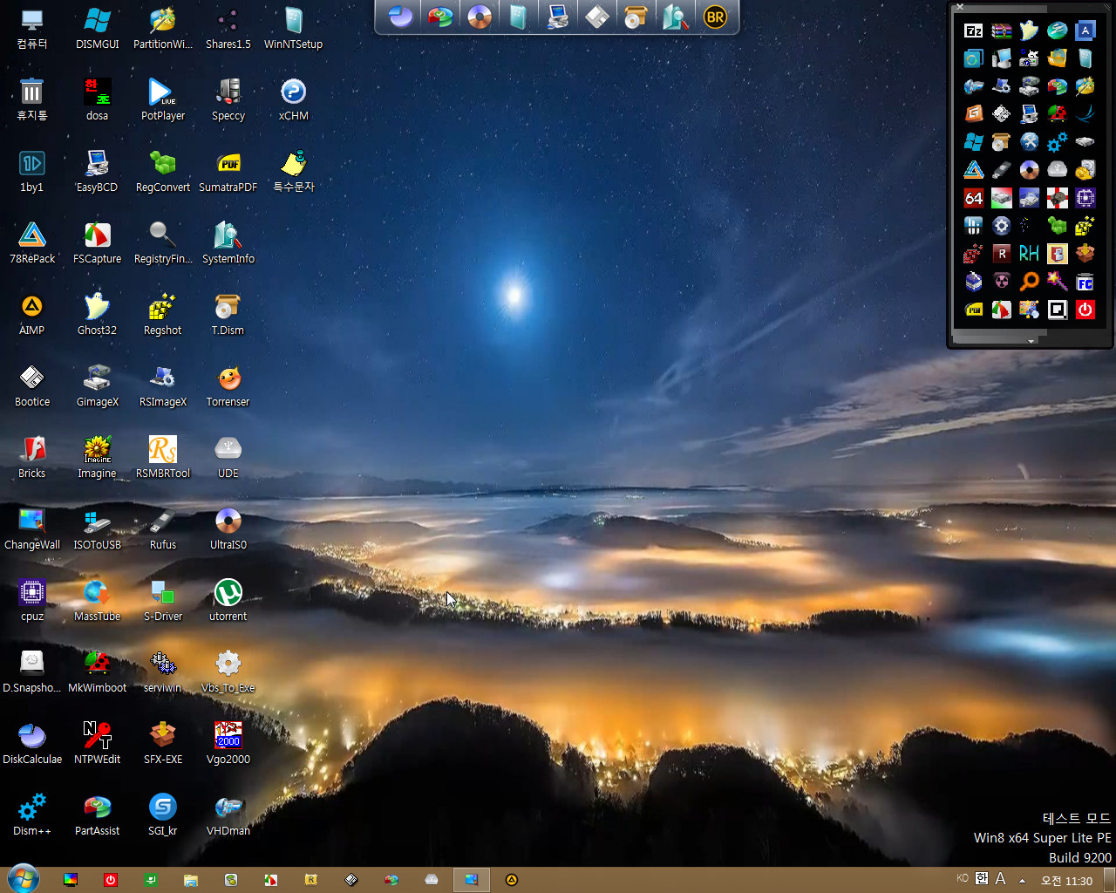Select the 휴지통 recycle bin
Viewport: 1116px width, 893px height.
click(x=31, y=100)
